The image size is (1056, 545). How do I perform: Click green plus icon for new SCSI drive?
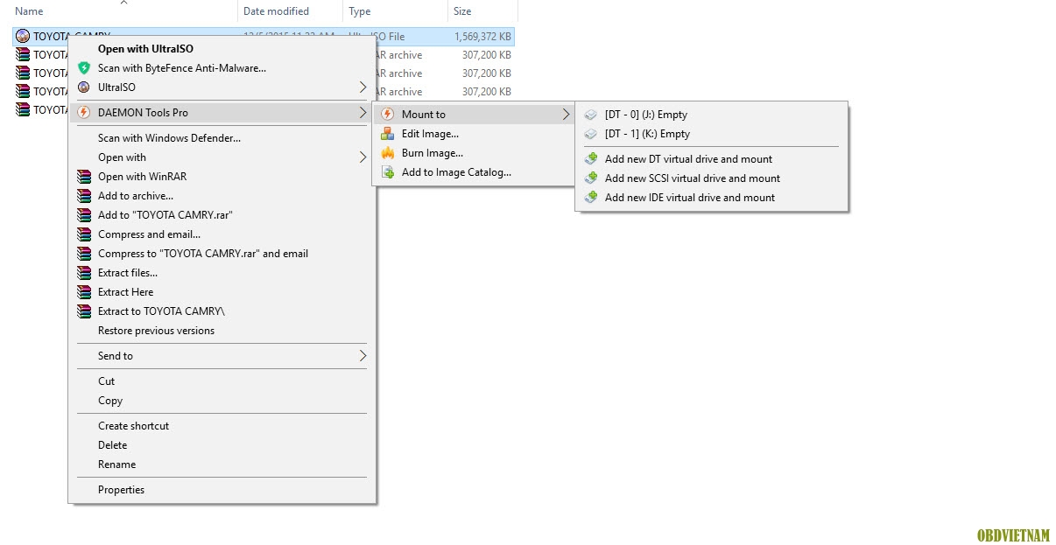pyautogui.click(x=591, y=178)
